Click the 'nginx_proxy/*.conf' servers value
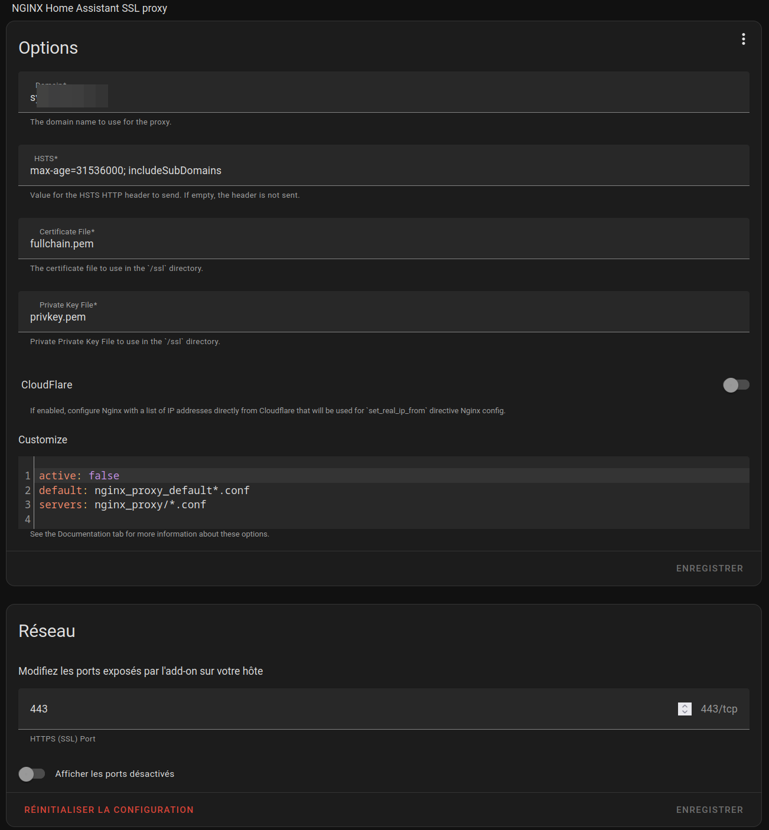Viewport: 769px width, 830px height. click(x=150, y=505)
